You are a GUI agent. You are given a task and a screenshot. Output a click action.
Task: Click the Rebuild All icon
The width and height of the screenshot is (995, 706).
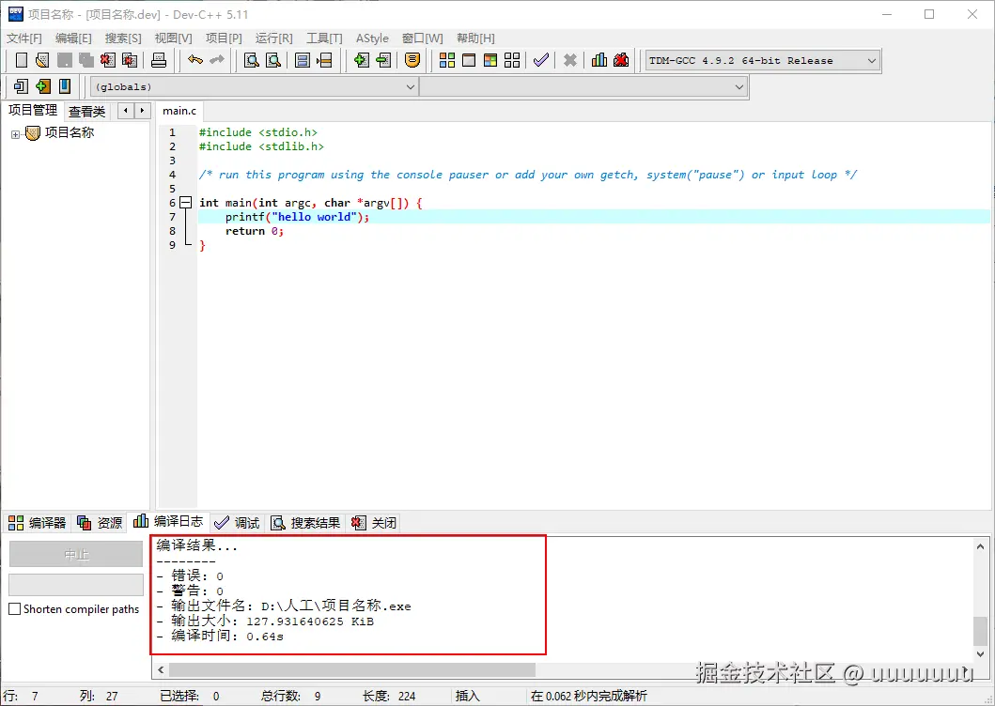[x=512, y=60]
